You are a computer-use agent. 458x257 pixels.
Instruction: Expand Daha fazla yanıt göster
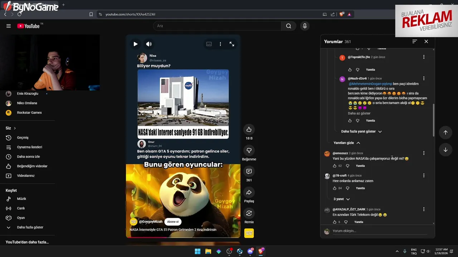point(361,131)
